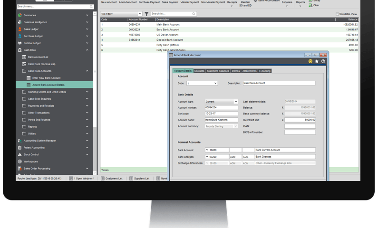Click the smiley feedback icon in dialog

(x=310, y=61)
